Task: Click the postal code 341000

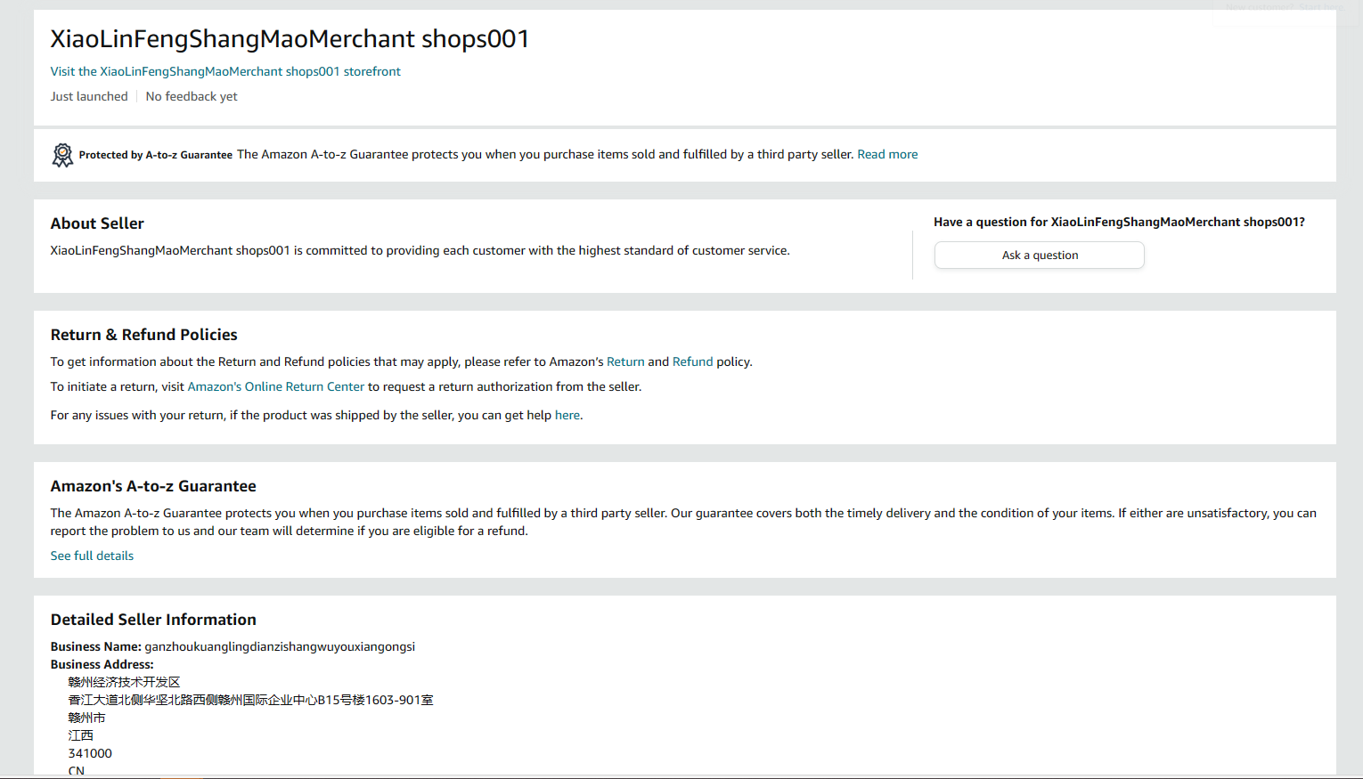Action: [90, 753]
